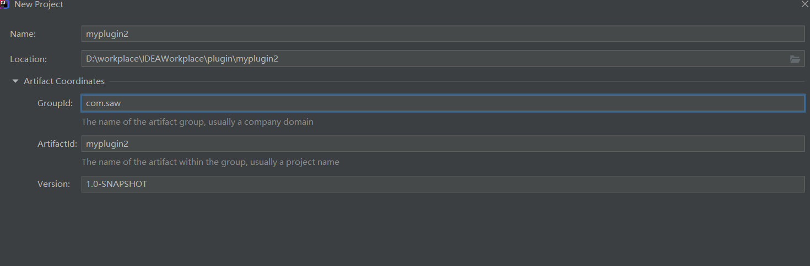810x266 pixels.
Task: Click the 'GroupId:' label
Action: [x=55, y=103]
